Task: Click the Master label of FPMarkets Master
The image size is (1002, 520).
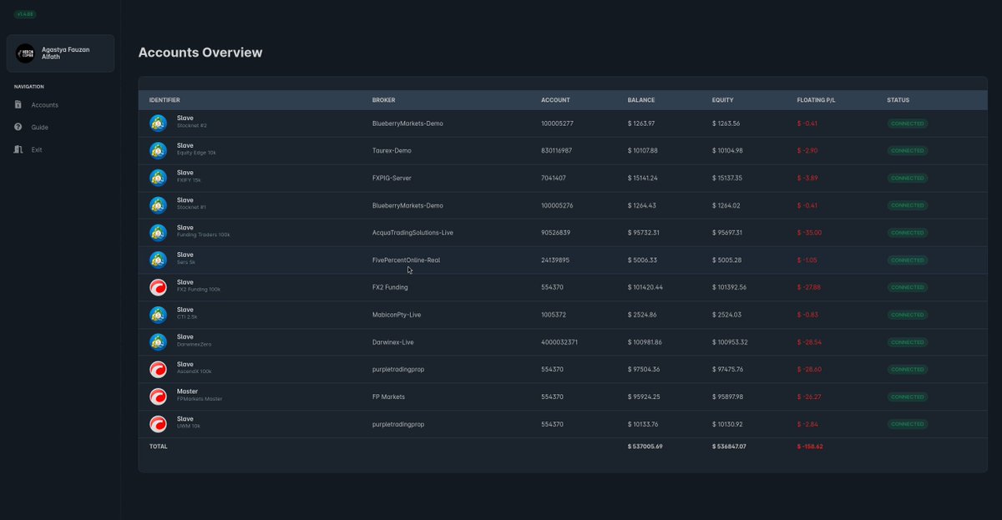Action: click(187, 391)
